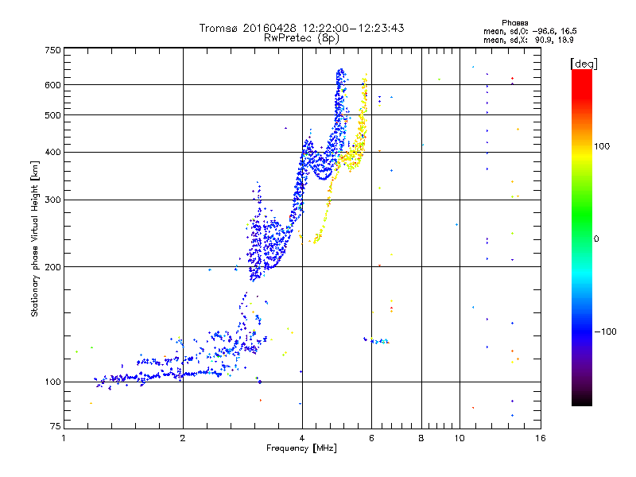The image size is (636, 477).
Task: Click the y-axis tick label '400'
Action: [52, 153]
